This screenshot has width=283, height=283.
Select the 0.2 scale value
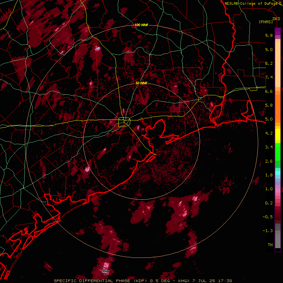pyautogui.click(x=269, y=203)
